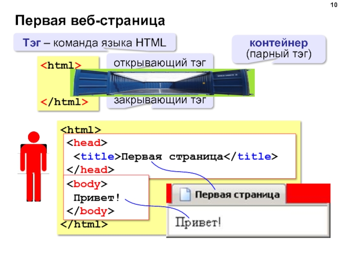Click the page icon in browser tab
This screenshot has height=256, width=341.
(x=185, y=194)
